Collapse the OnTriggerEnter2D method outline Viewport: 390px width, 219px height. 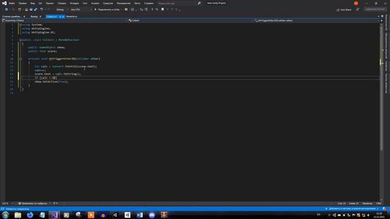pos(21,59)
